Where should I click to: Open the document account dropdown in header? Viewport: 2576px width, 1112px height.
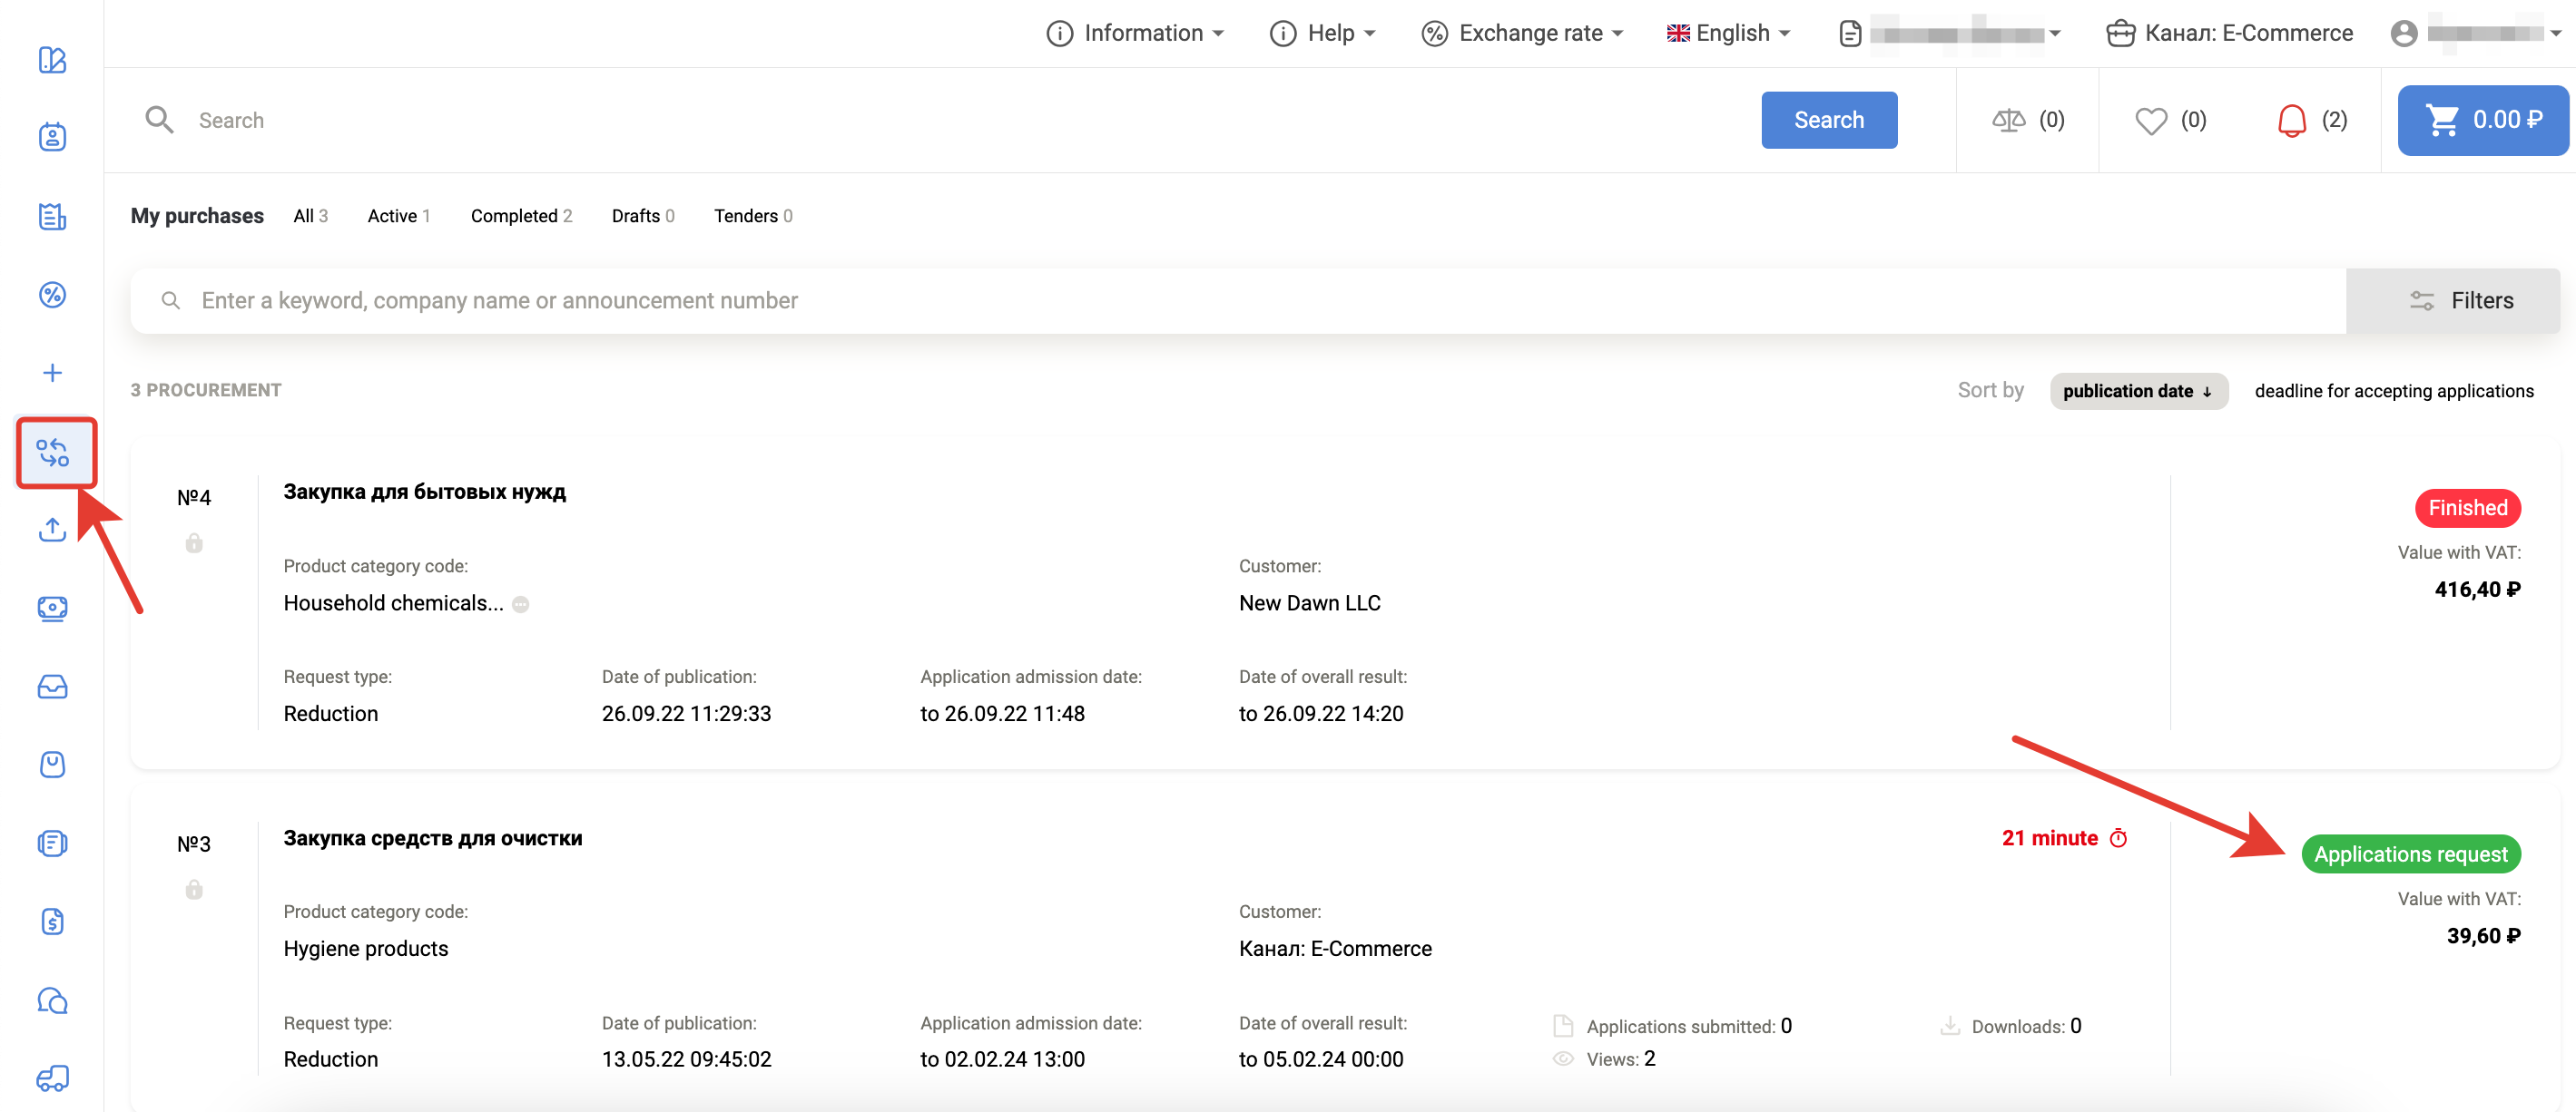[1950, 33]
